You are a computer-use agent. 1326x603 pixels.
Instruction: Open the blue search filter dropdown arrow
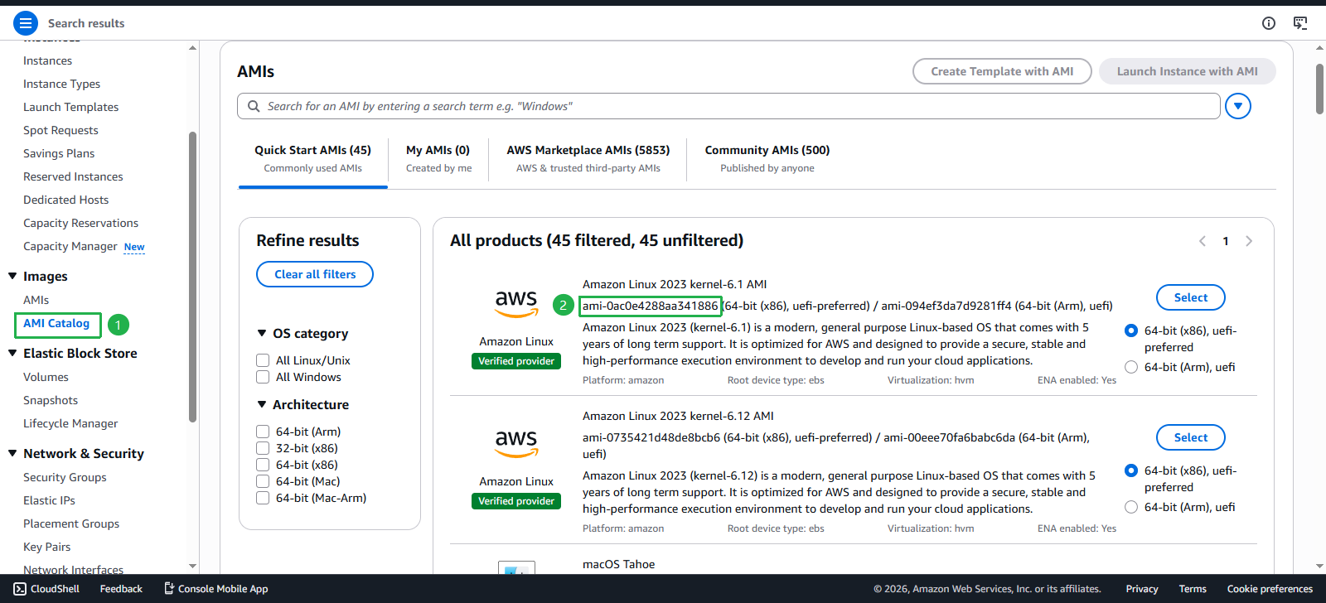(x=1238, y=106)
